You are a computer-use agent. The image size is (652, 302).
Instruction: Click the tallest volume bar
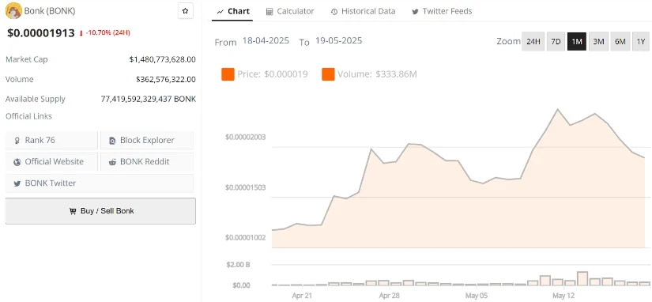coord(582,279)
